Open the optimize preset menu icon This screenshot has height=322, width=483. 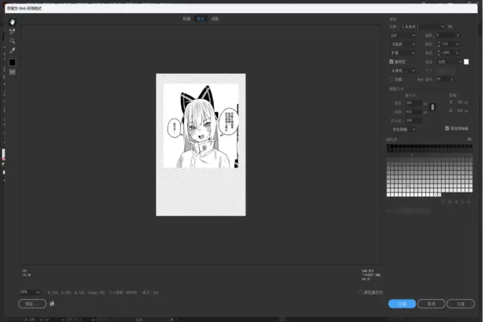pos(450,27)
